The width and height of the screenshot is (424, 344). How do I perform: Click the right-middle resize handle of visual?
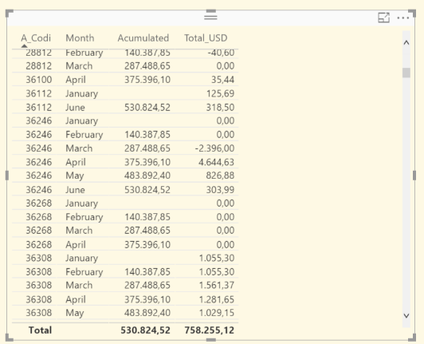click(414, 176)
